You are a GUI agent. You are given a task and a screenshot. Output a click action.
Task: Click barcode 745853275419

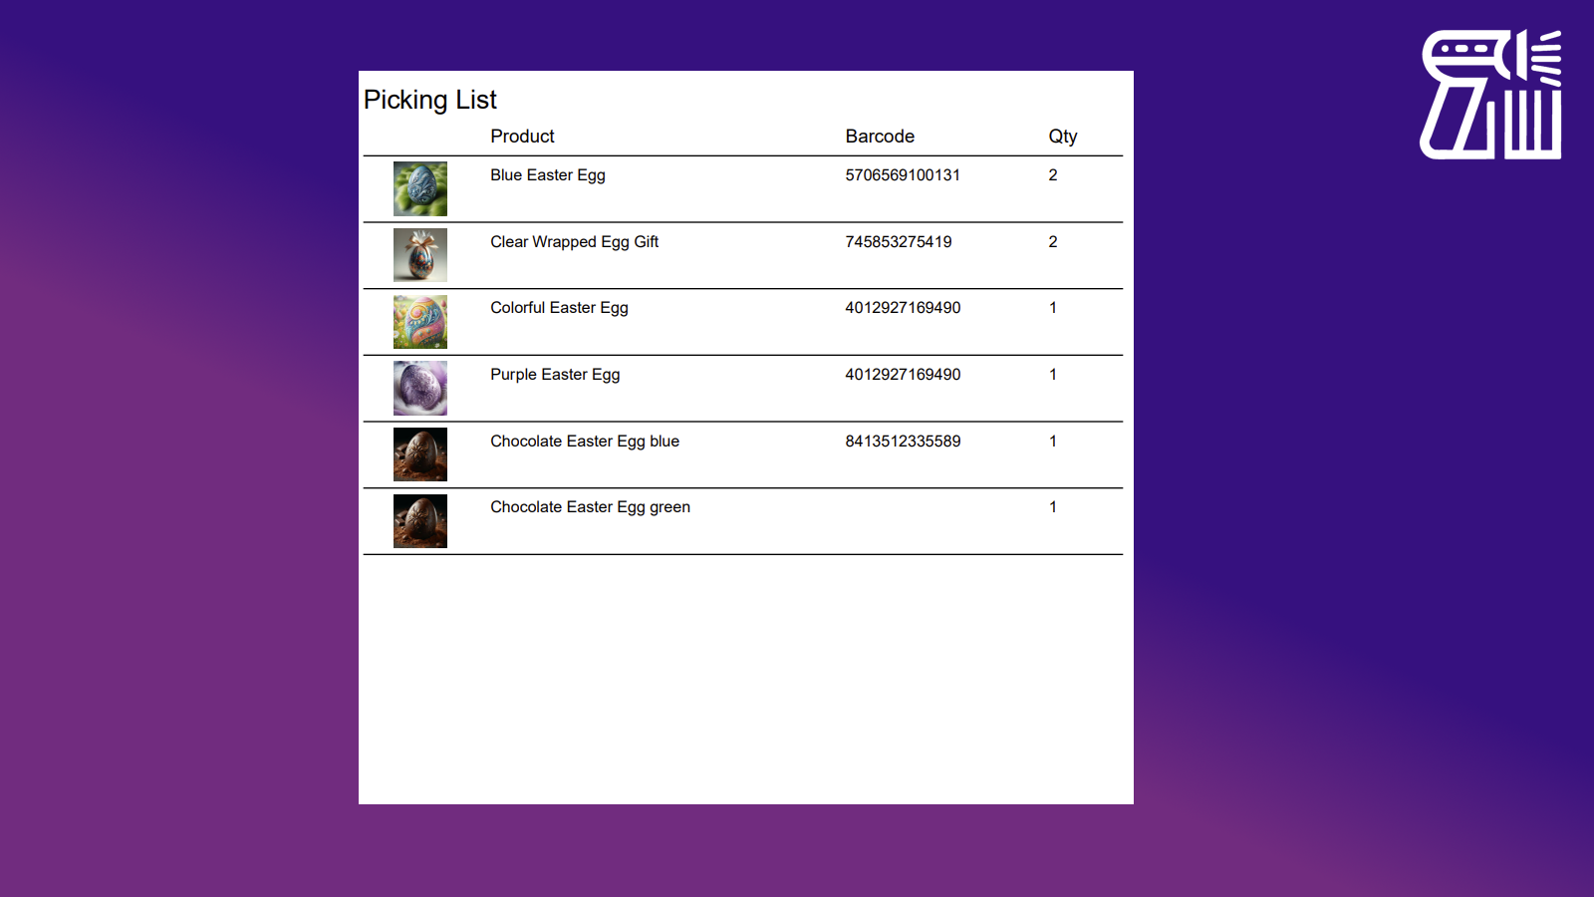[x=899, y=242]
